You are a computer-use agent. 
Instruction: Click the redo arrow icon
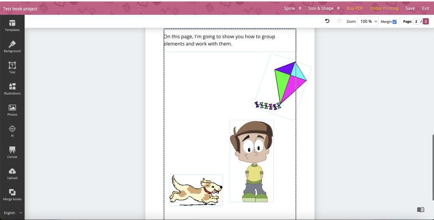[339, 21]
